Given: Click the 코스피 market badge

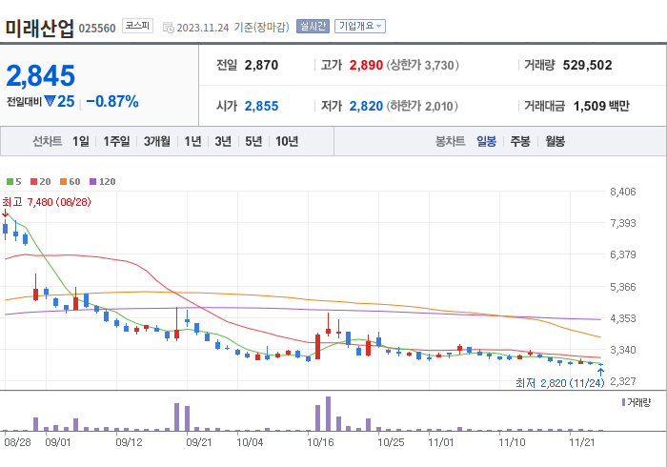Looking at the screenshot, I should pos(137,26).
